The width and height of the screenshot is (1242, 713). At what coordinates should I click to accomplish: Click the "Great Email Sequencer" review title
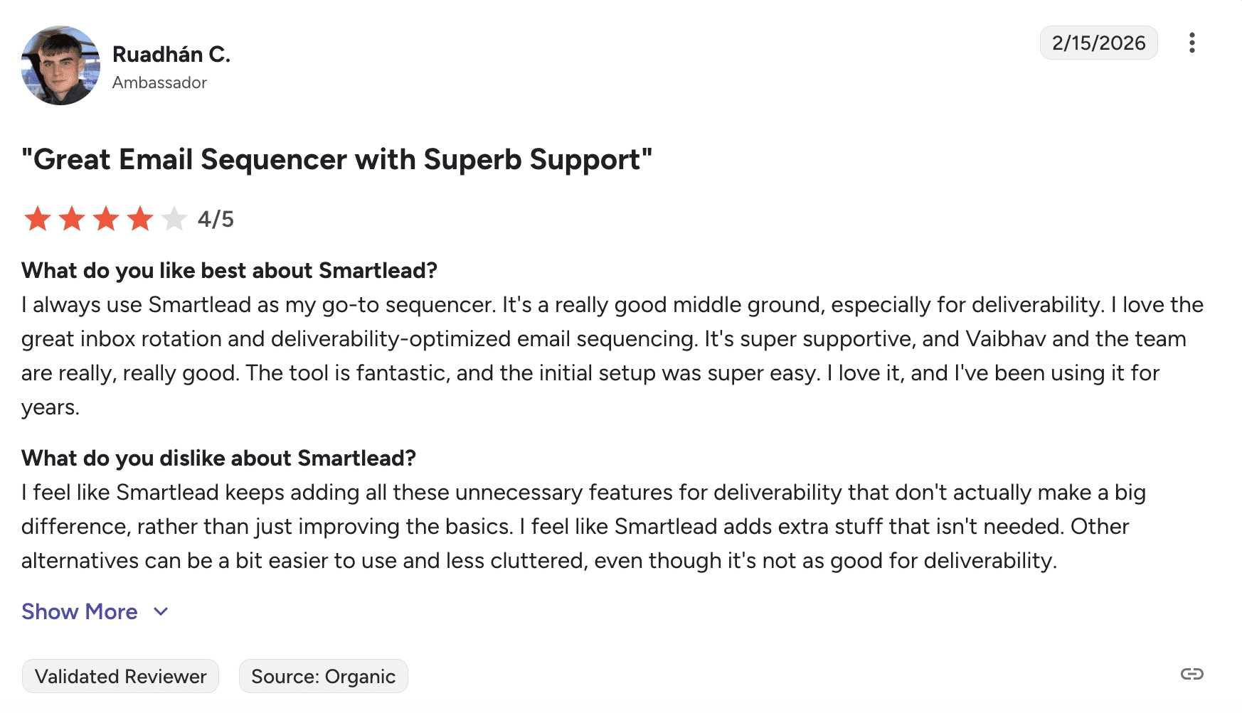336,160
